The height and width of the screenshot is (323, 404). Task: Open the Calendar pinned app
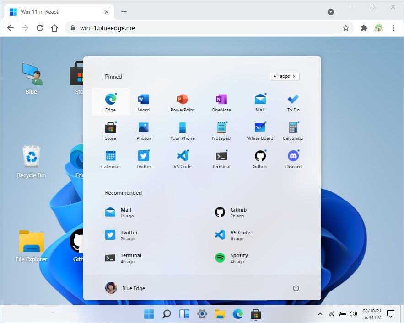click(x=111, y=159)
